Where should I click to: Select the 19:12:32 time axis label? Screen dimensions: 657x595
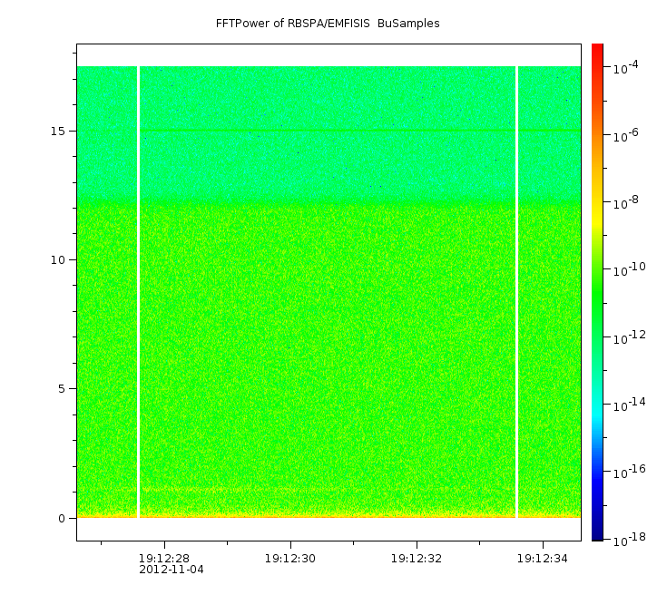(x=417, y=558)
